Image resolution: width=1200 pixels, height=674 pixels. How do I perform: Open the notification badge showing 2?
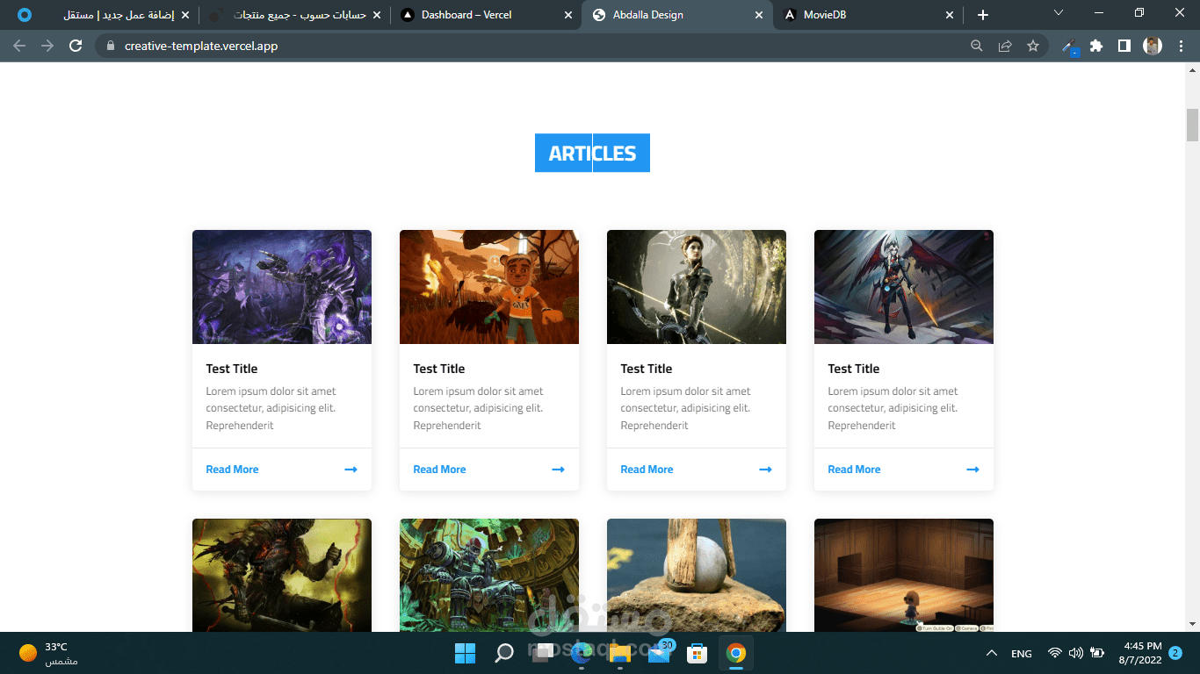[1175, 653]
